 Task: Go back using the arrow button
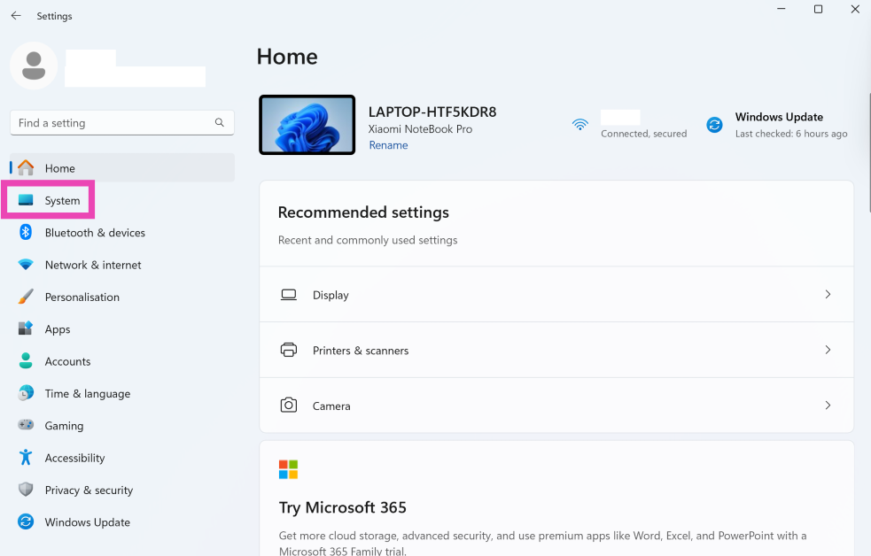[16, 16]
